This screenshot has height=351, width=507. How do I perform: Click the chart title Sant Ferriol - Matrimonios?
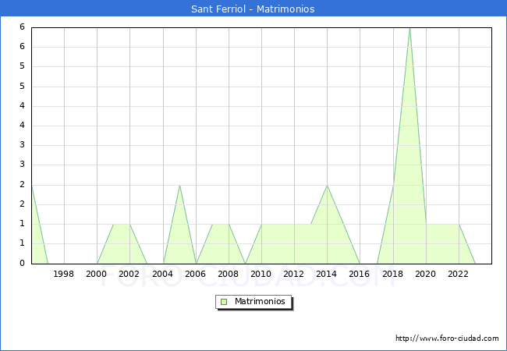(253, 9)
